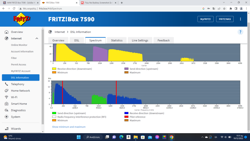The image size is (250, 141).
Task: Open Account Information in the sidebar
Action: pos(22,52)
